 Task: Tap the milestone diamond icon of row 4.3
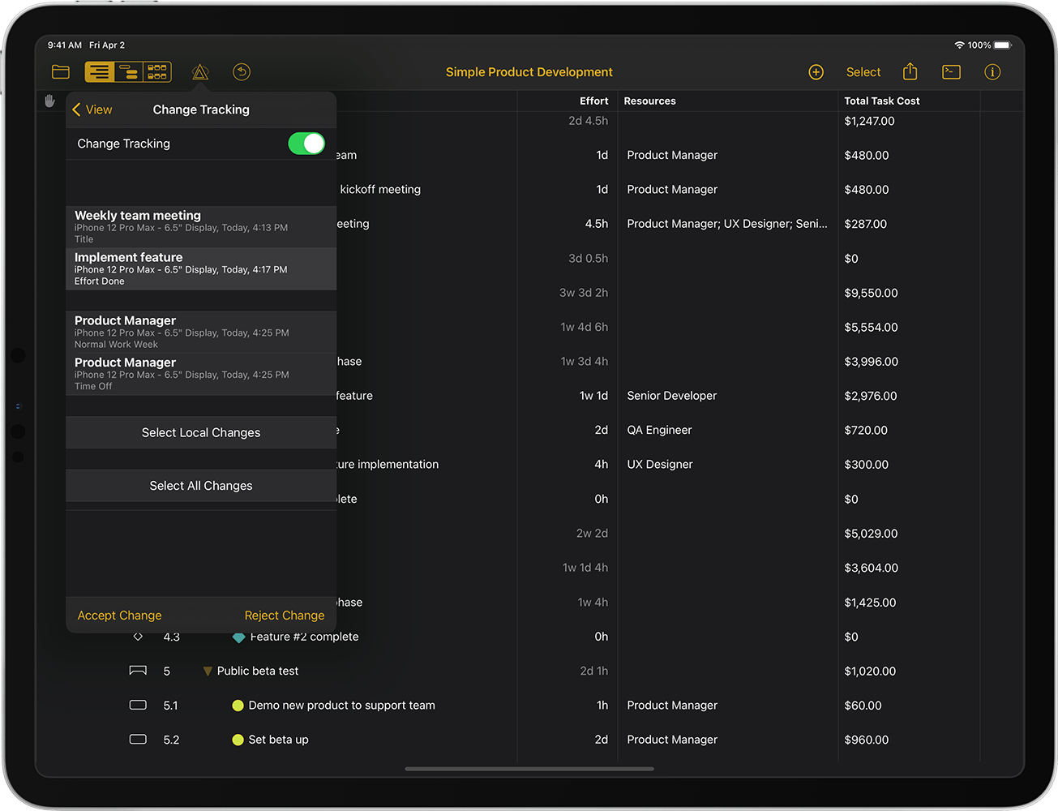pos(138,637)
